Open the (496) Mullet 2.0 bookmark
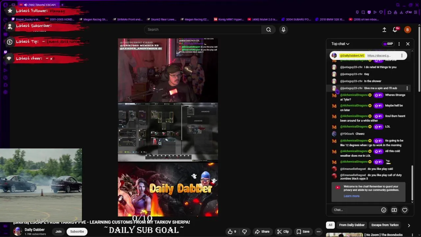Screen dimensions: 421x237 262,19
